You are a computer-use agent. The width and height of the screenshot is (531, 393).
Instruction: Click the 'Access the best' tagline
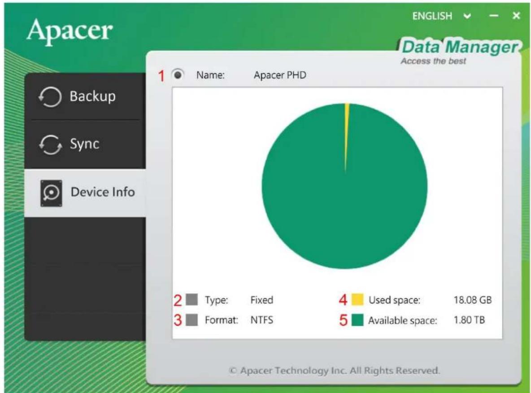coord(433,61)
